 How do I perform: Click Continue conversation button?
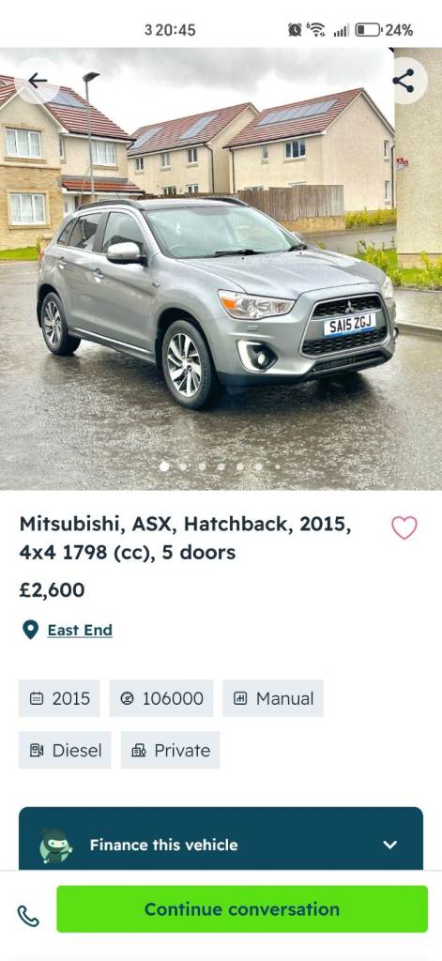pos(242,908)
